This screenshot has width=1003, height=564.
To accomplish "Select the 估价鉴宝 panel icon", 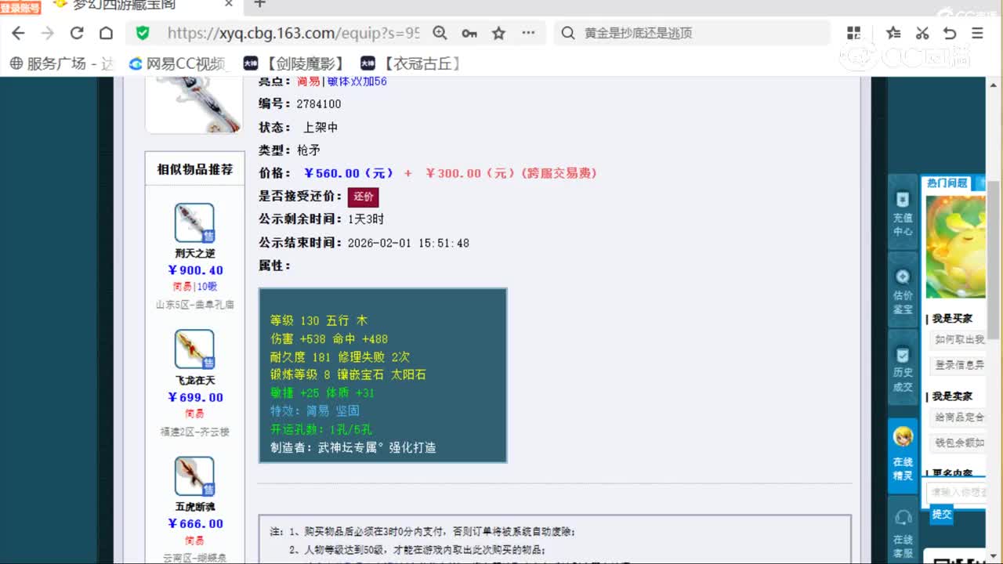I will pyautogui.click(x=903, y=288).
